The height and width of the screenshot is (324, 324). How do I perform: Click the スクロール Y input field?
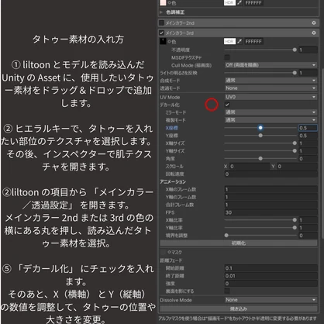[x=297, y=167]
